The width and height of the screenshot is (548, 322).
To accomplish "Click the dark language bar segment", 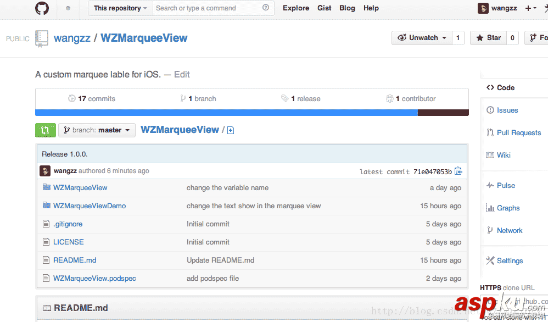I will coord(443,113).
